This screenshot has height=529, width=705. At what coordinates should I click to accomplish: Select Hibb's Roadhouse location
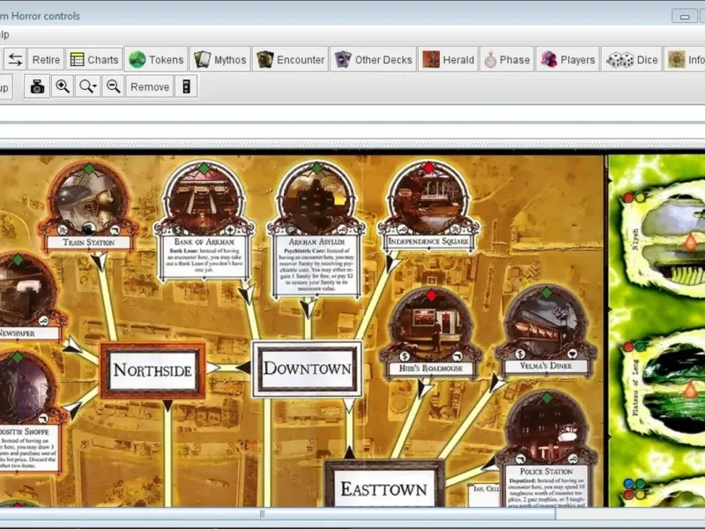431,333
